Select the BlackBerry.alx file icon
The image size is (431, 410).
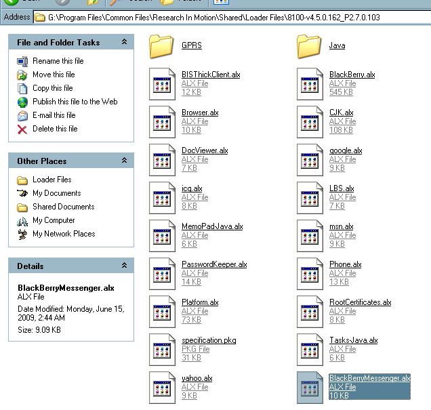[x=310, y=84]
